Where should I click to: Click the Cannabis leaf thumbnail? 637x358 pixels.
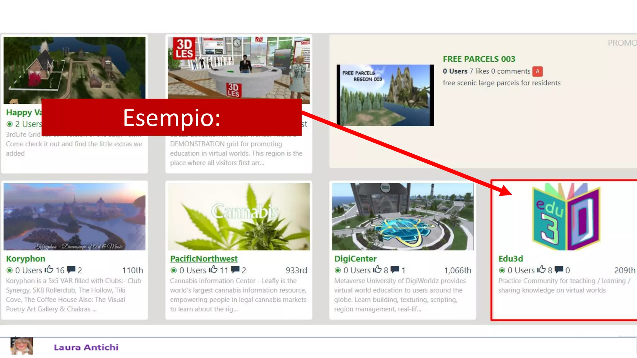239,217
